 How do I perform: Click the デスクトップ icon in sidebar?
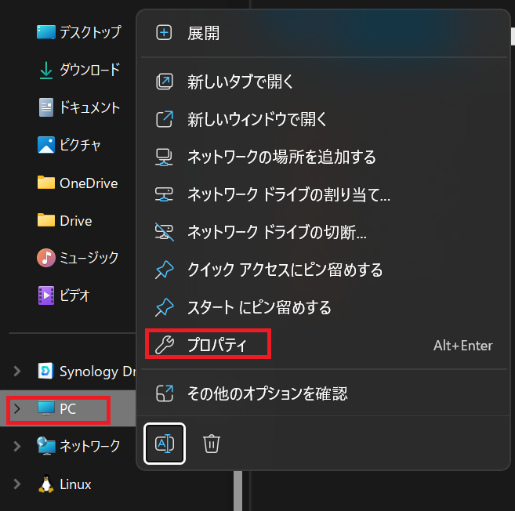click(46, 32)
